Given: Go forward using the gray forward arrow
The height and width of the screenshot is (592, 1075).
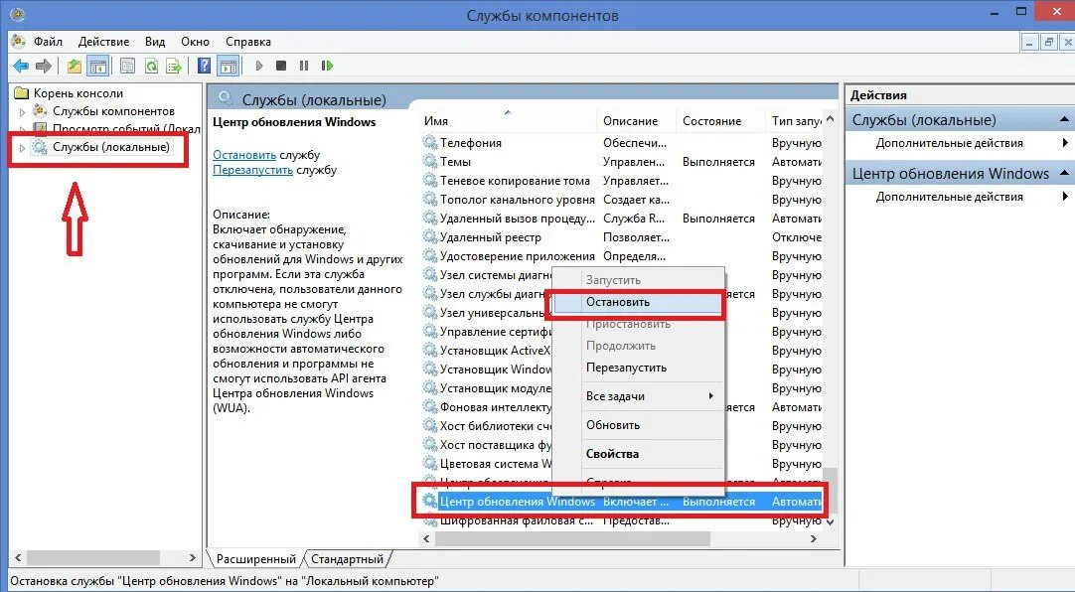Looking at the screenshot, I should pyautogui.click(x=44, y=66).
